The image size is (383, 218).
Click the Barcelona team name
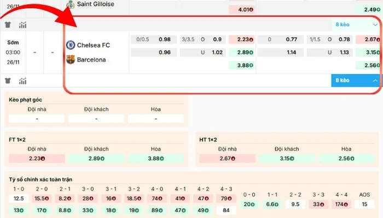(91, 59)
